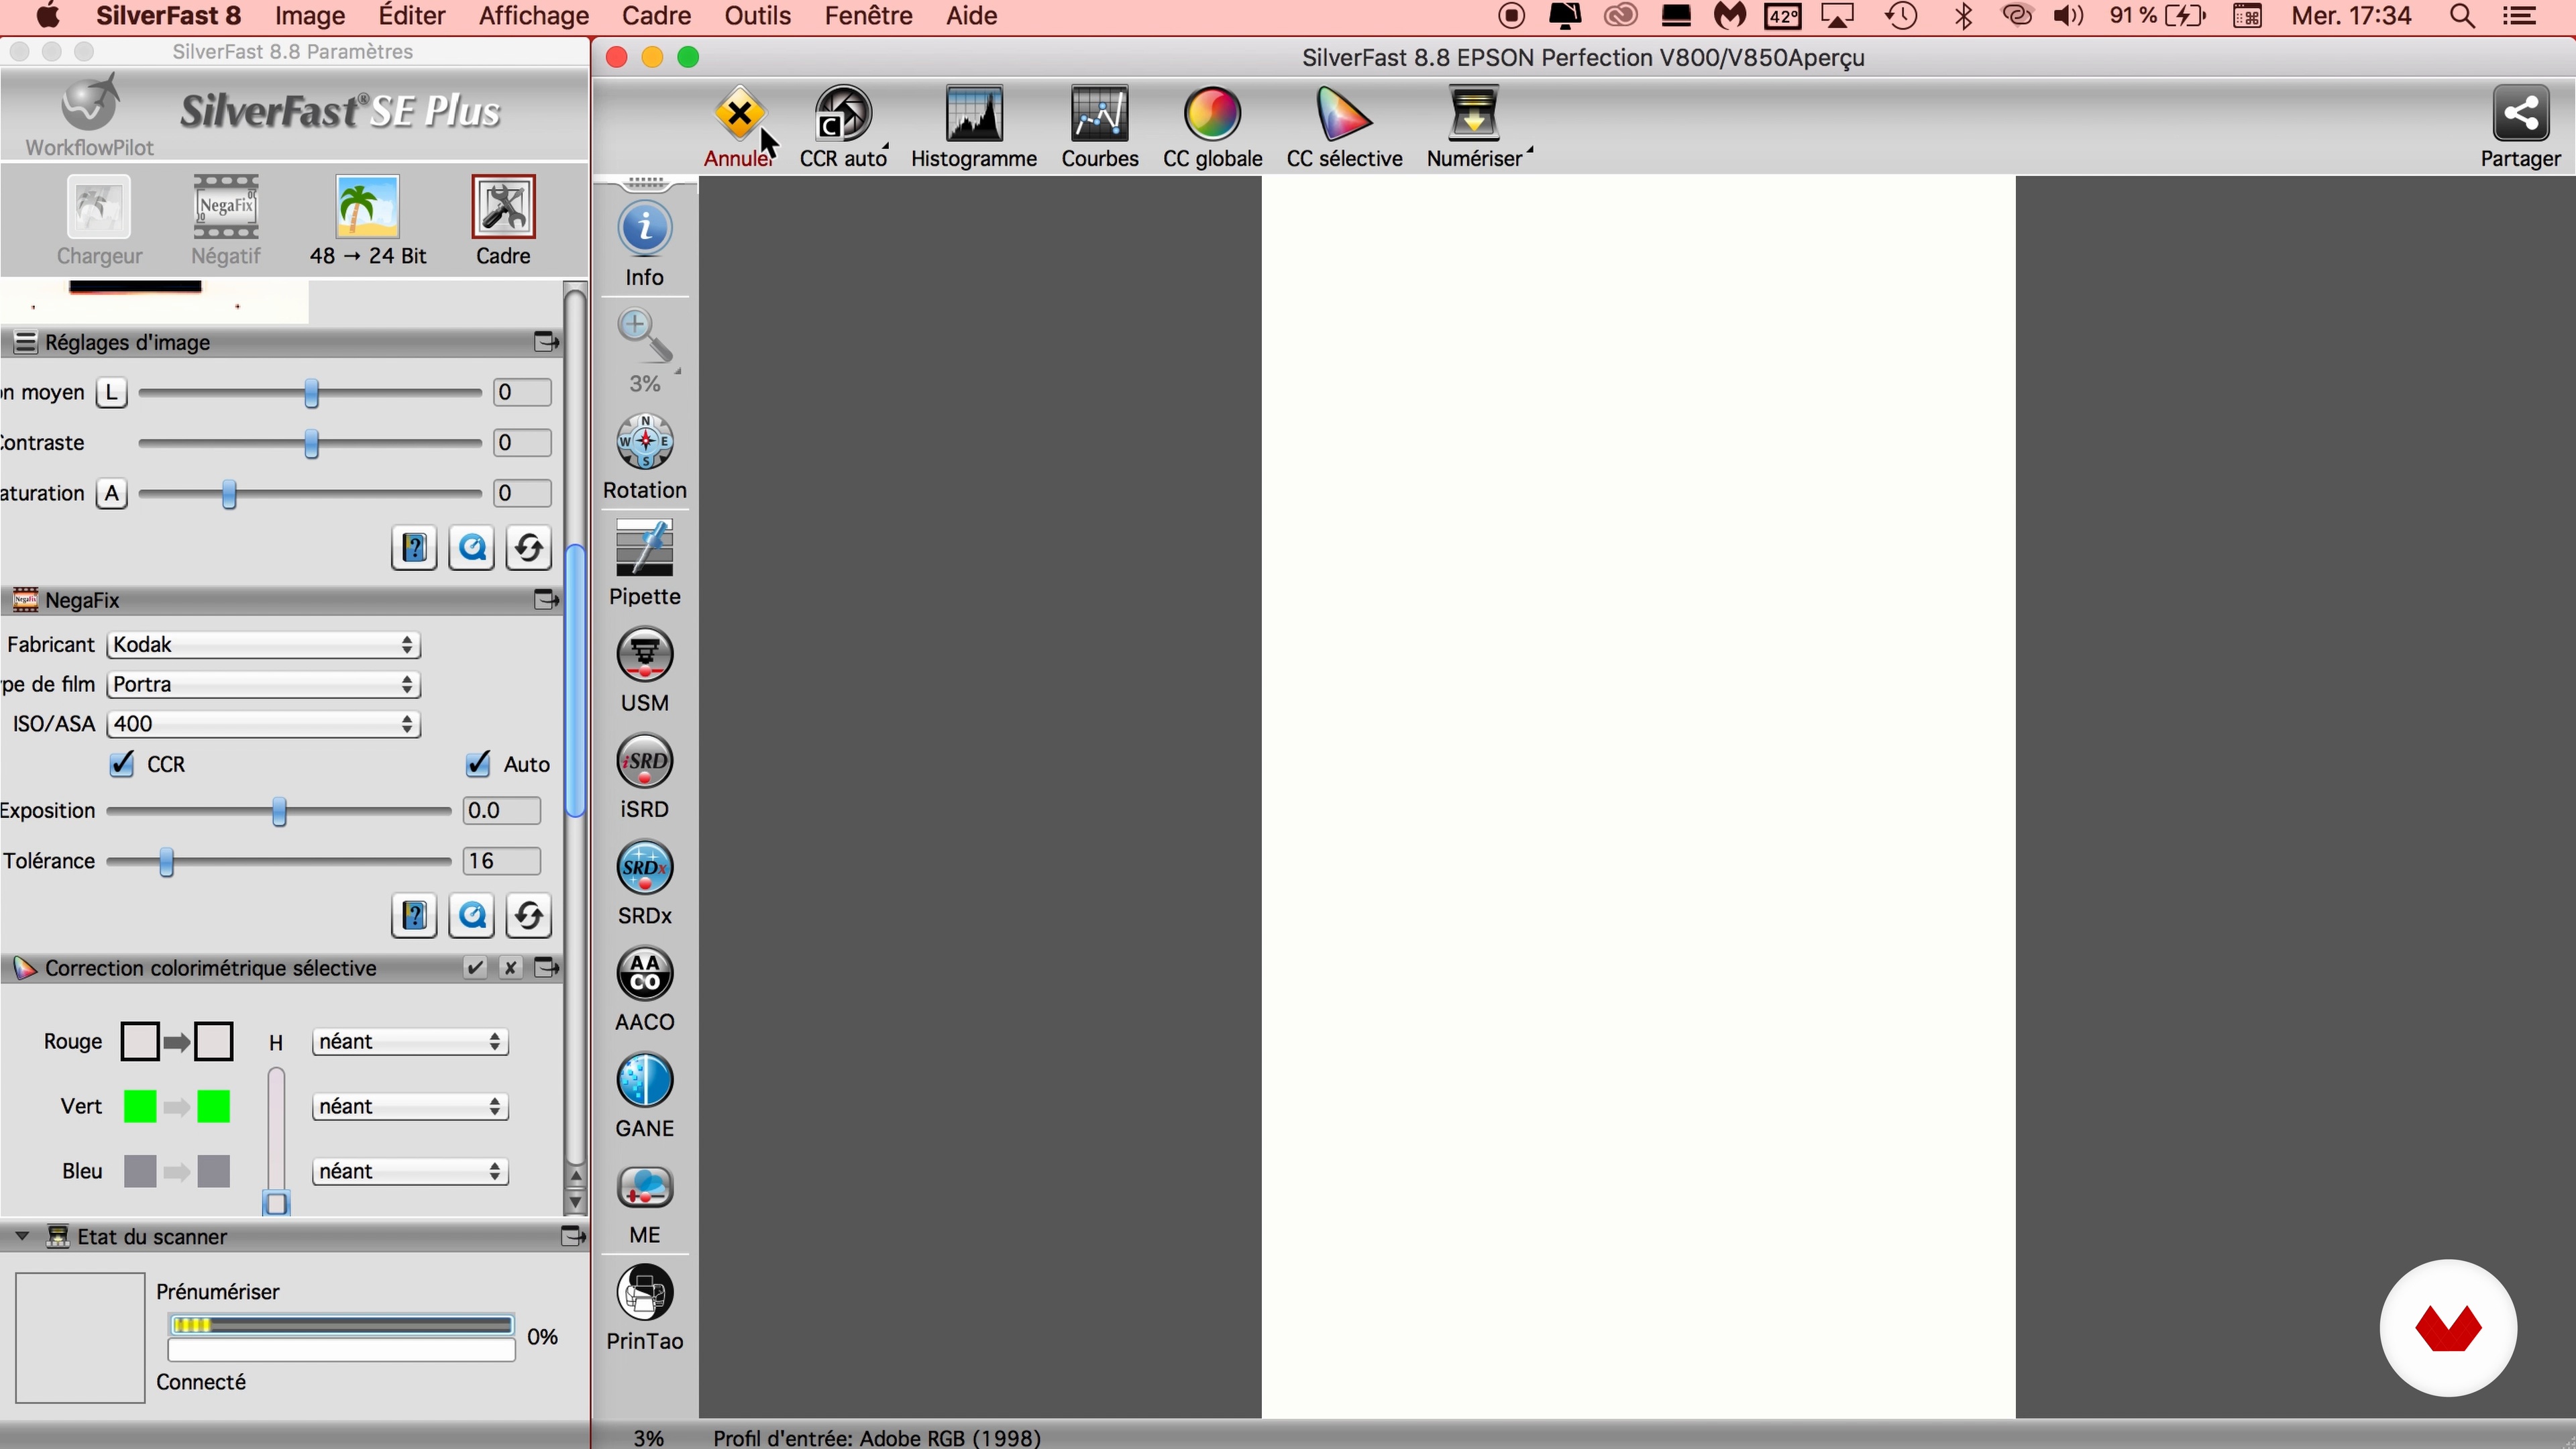Open the Vert néant dropdown
The height and width of the screenshot is (1449, 2576).
click(410, 1106)
